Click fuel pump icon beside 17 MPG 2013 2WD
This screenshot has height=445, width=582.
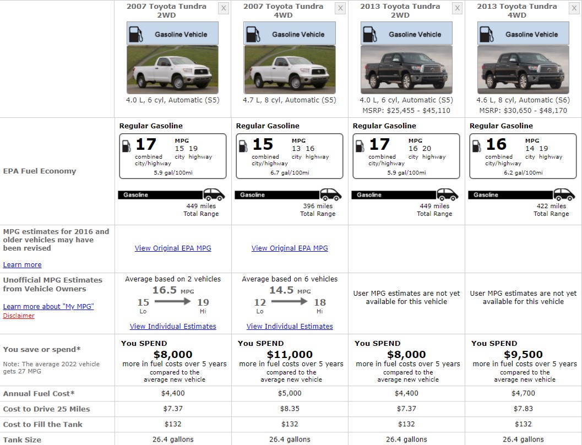point(360,146)
